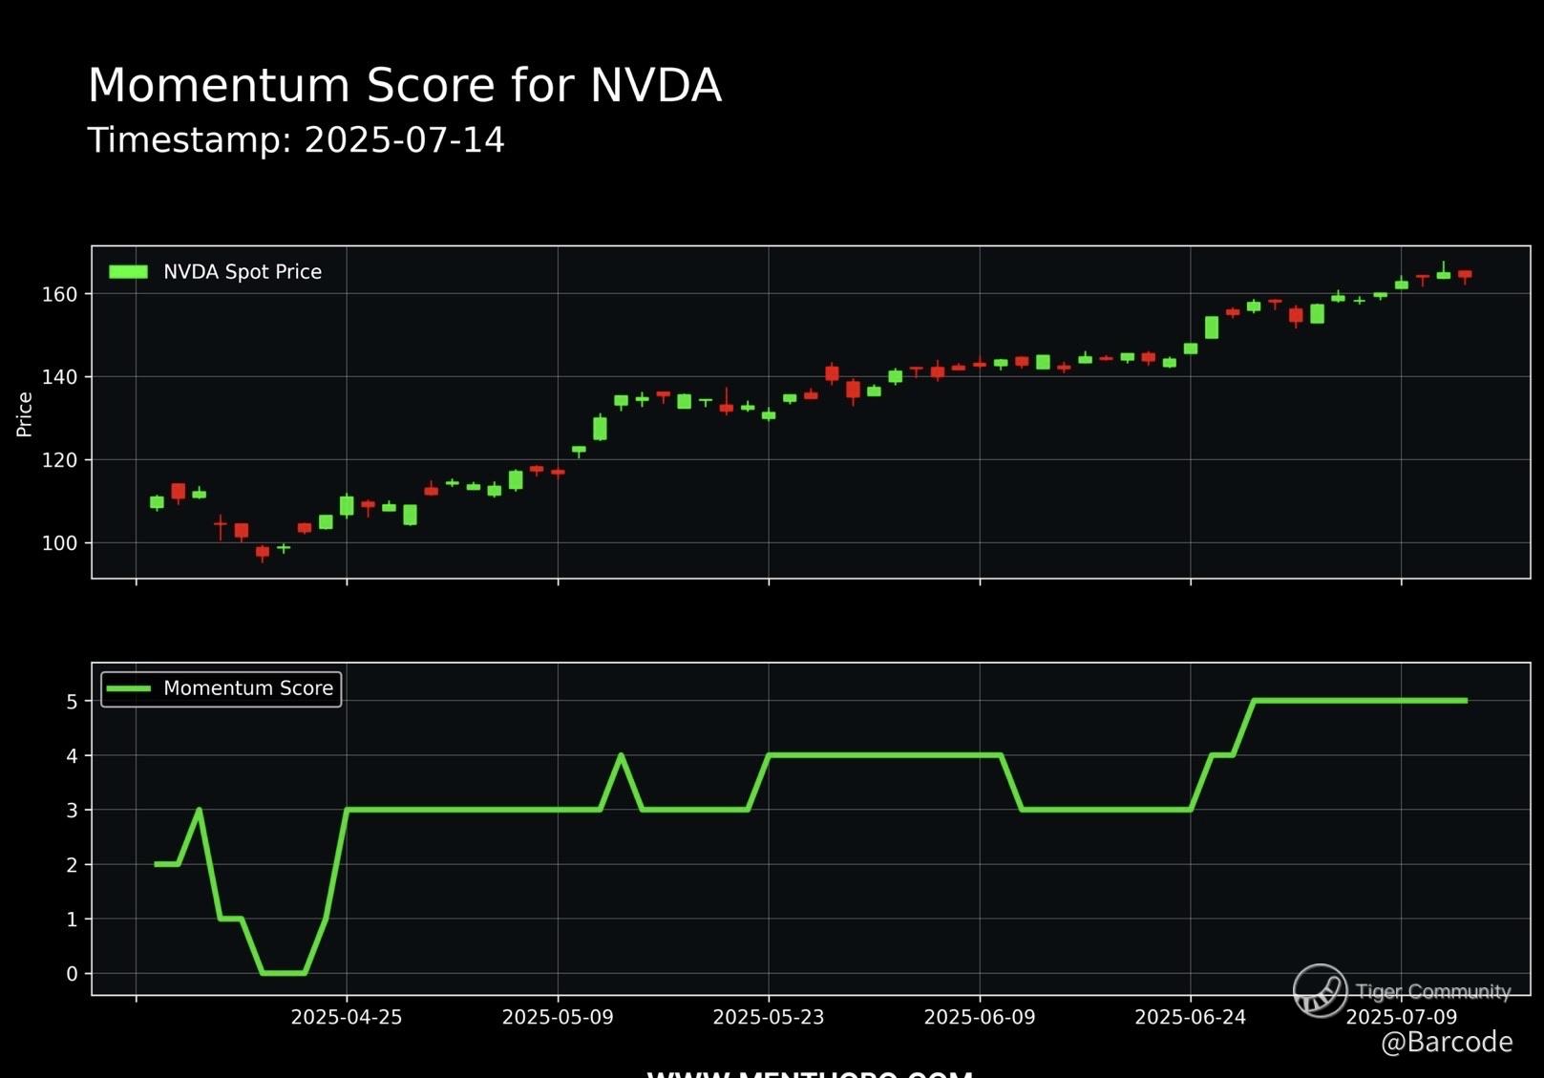Click the momentum axis tick label 0

(x=73, y=974)
